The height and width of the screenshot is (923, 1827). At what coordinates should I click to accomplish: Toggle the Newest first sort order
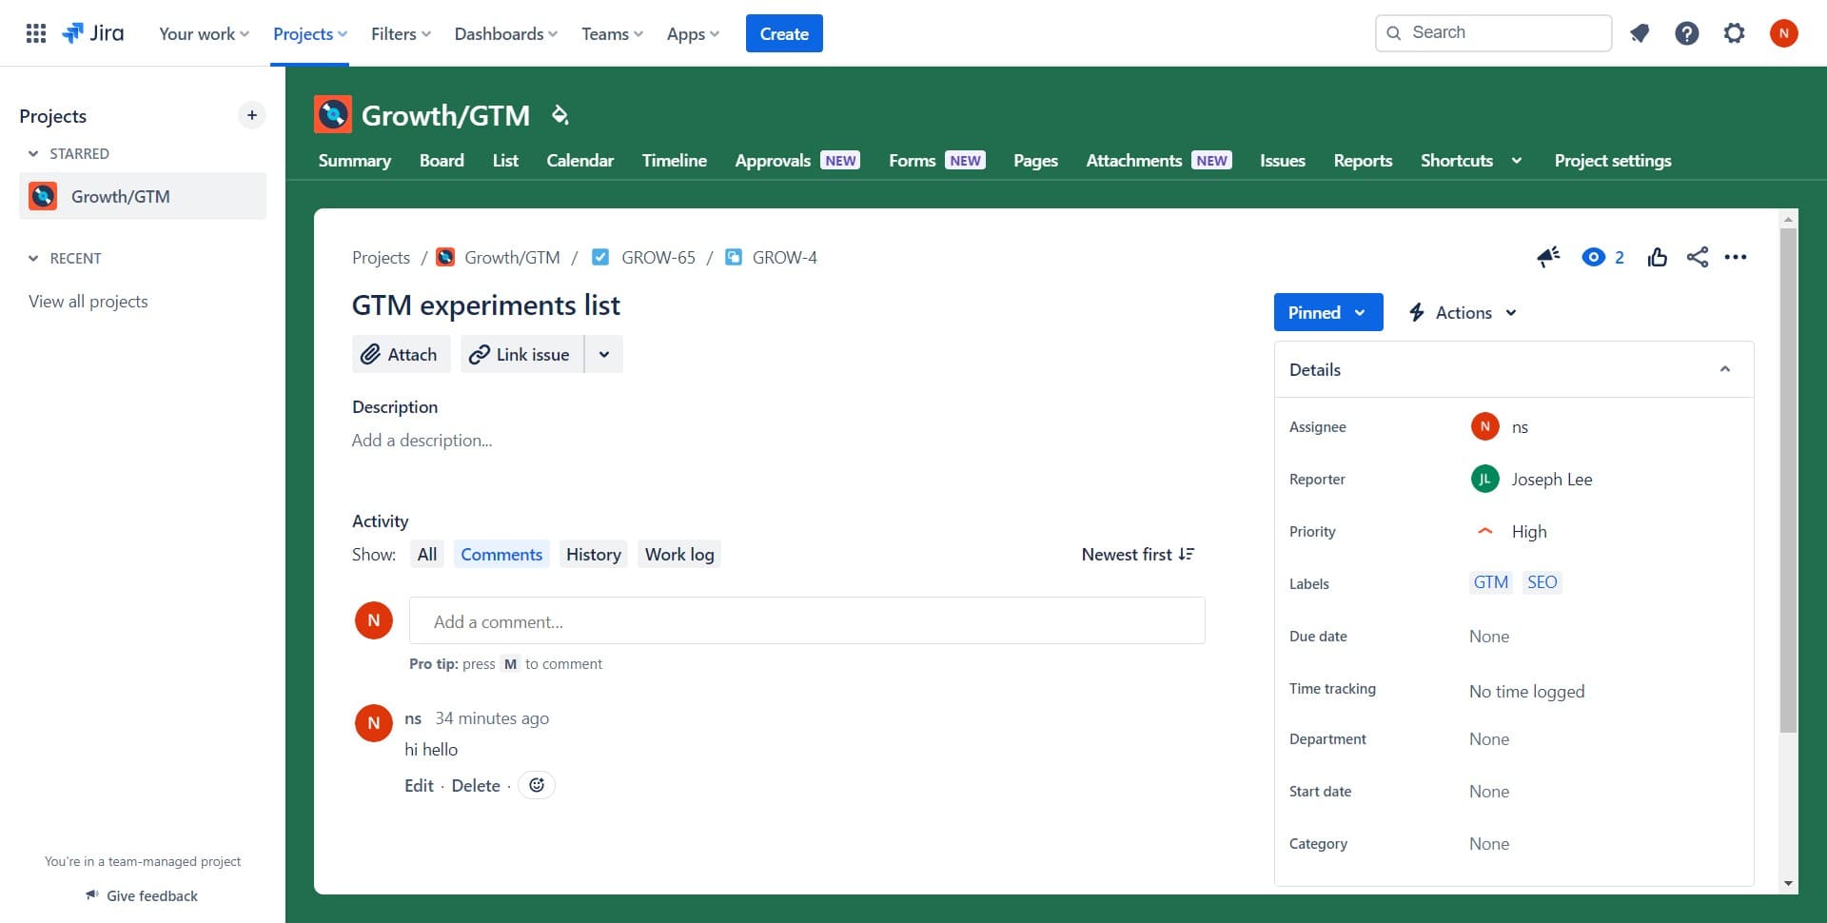pyautogui.click(x=1138, y=554)
